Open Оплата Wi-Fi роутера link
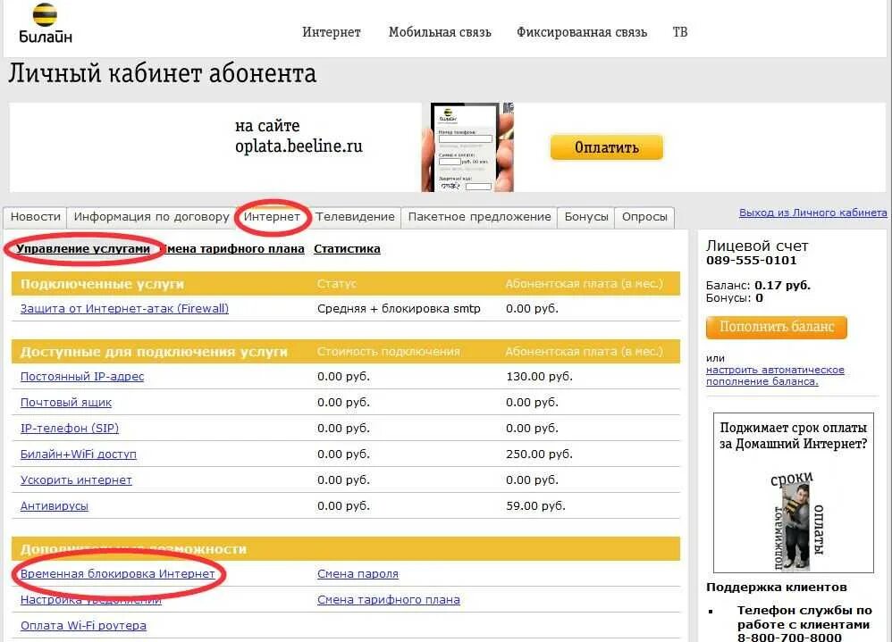Image resolution: width=892 pixels, height=642 pixels. point(84,626)
